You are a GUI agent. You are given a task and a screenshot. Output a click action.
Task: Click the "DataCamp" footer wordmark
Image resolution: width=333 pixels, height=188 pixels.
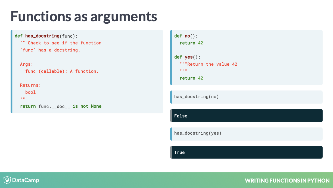coord(26,180)
